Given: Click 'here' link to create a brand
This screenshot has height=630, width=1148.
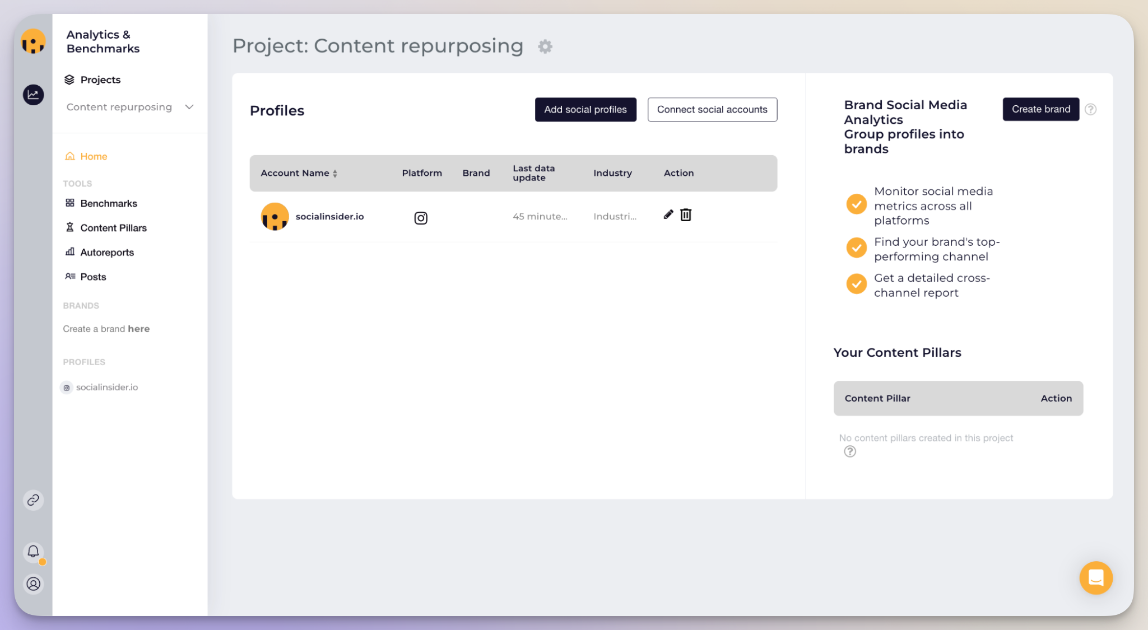Looking at the screenshot, I should click(138, 329).
